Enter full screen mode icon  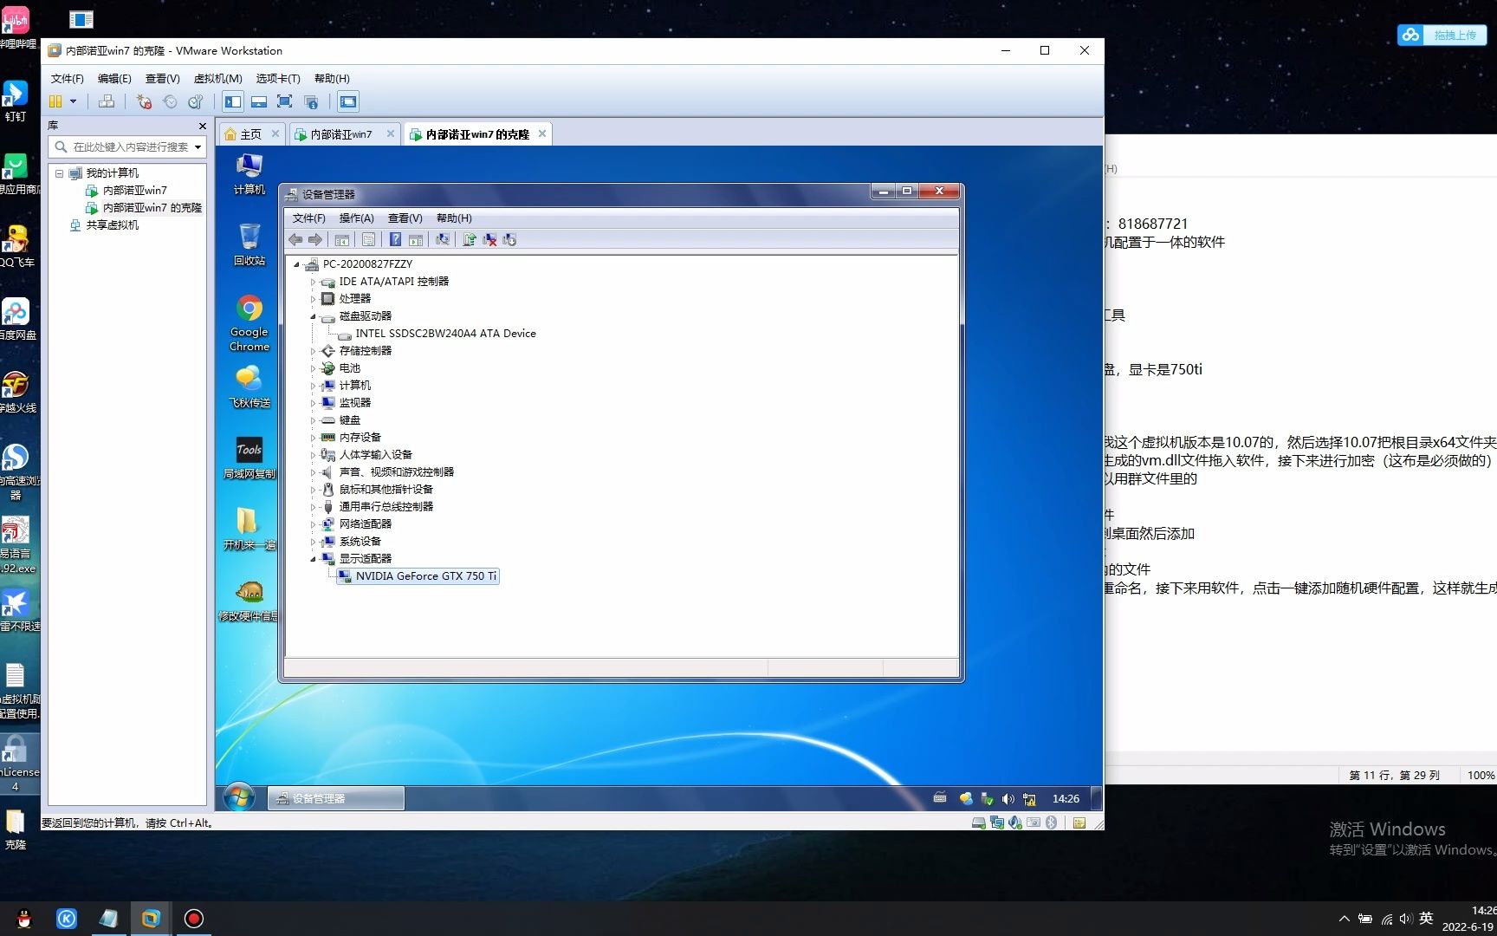click(x=284, y=101)
